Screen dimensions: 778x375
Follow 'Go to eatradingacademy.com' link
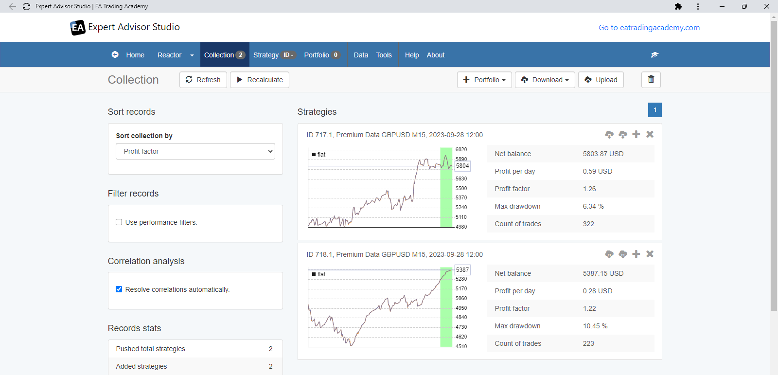pyautogui.click(x=649, y=28)
